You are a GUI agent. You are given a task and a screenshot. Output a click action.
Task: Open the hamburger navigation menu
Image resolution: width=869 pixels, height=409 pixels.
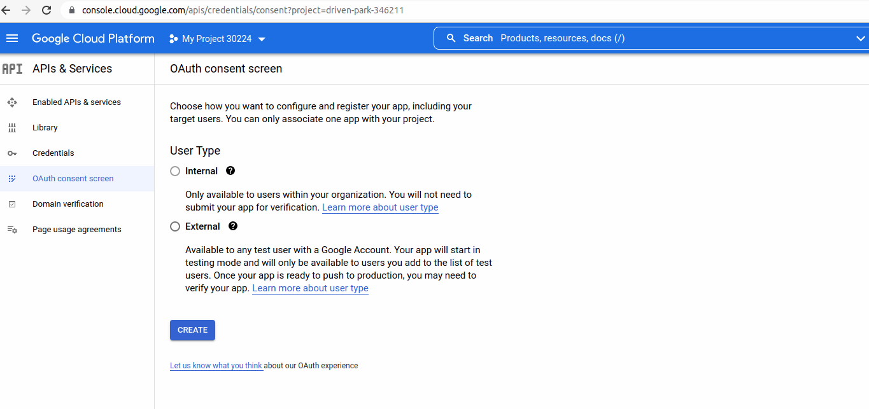[12, 39]
